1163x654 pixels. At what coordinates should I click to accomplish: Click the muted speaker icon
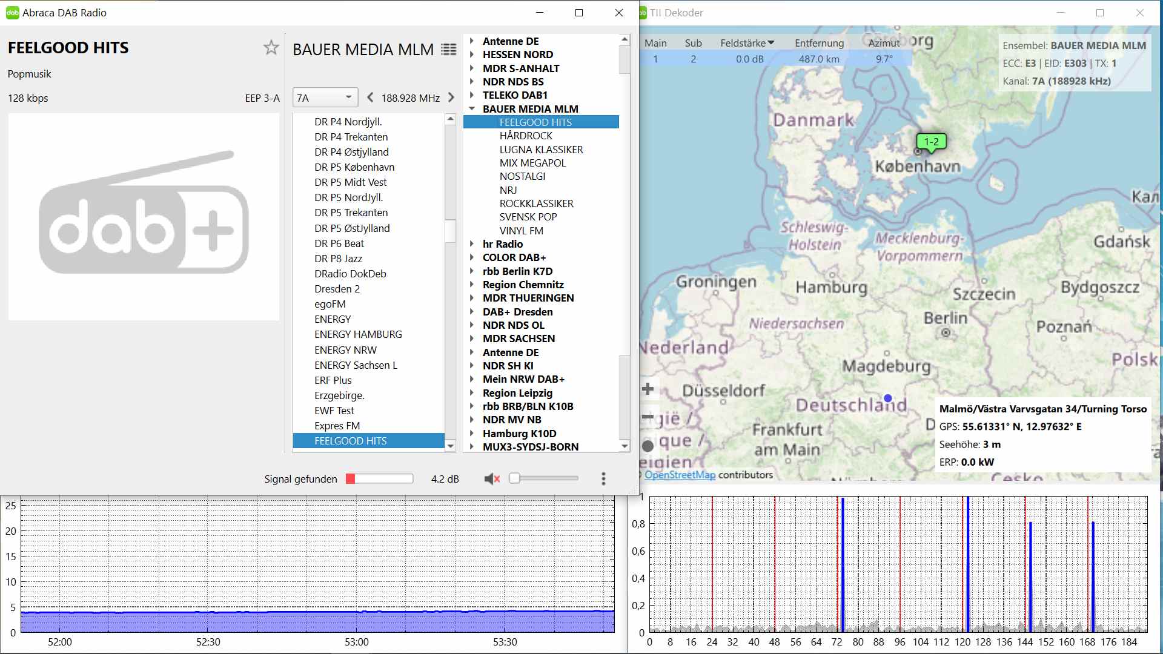pyautogui.click(x=492, y=479)
